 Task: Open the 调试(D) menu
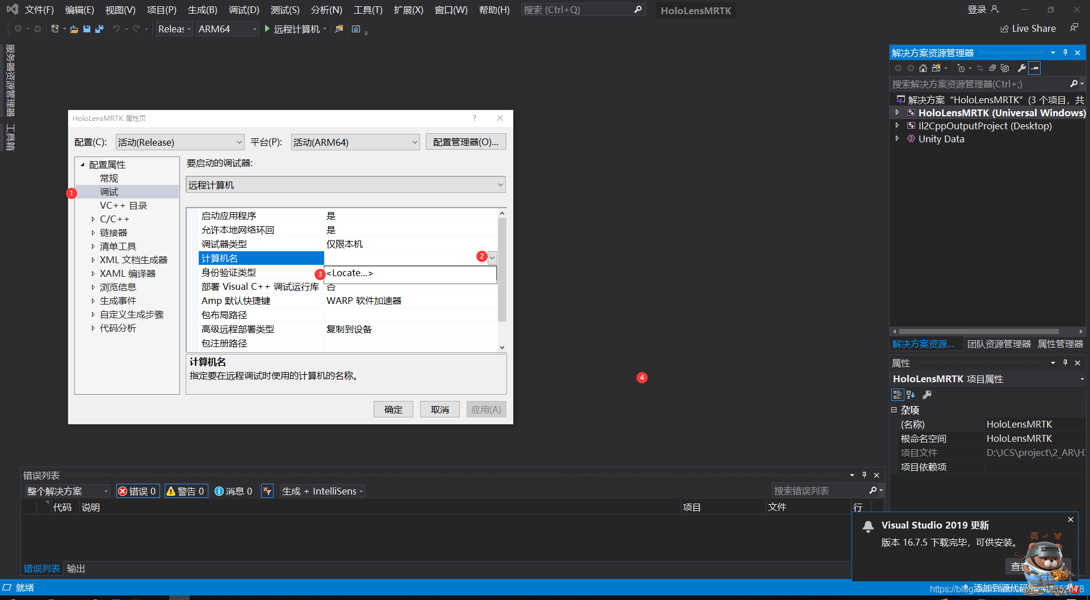tap(244, 10)
